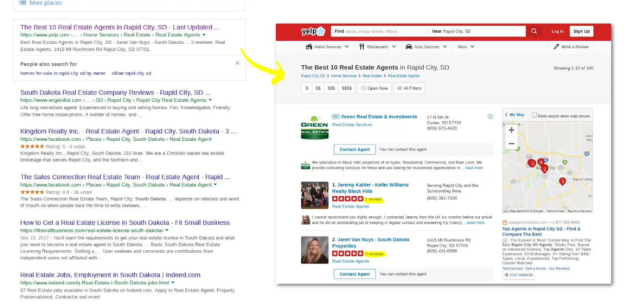Click map pin number 3

pyautogui.click(x=563, y=181)
